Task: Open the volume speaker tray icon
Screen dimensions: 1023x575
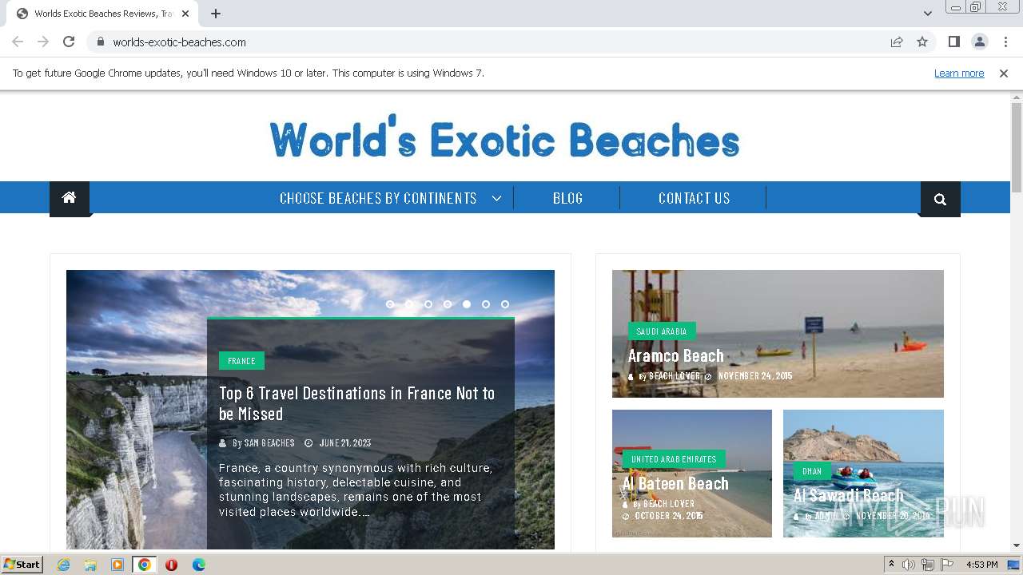Action: 909,565
